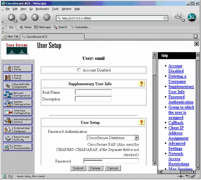This screenshot has width=201, height=180.
Task: Open Password Authentication help link
Action: (x=181, y=99)
